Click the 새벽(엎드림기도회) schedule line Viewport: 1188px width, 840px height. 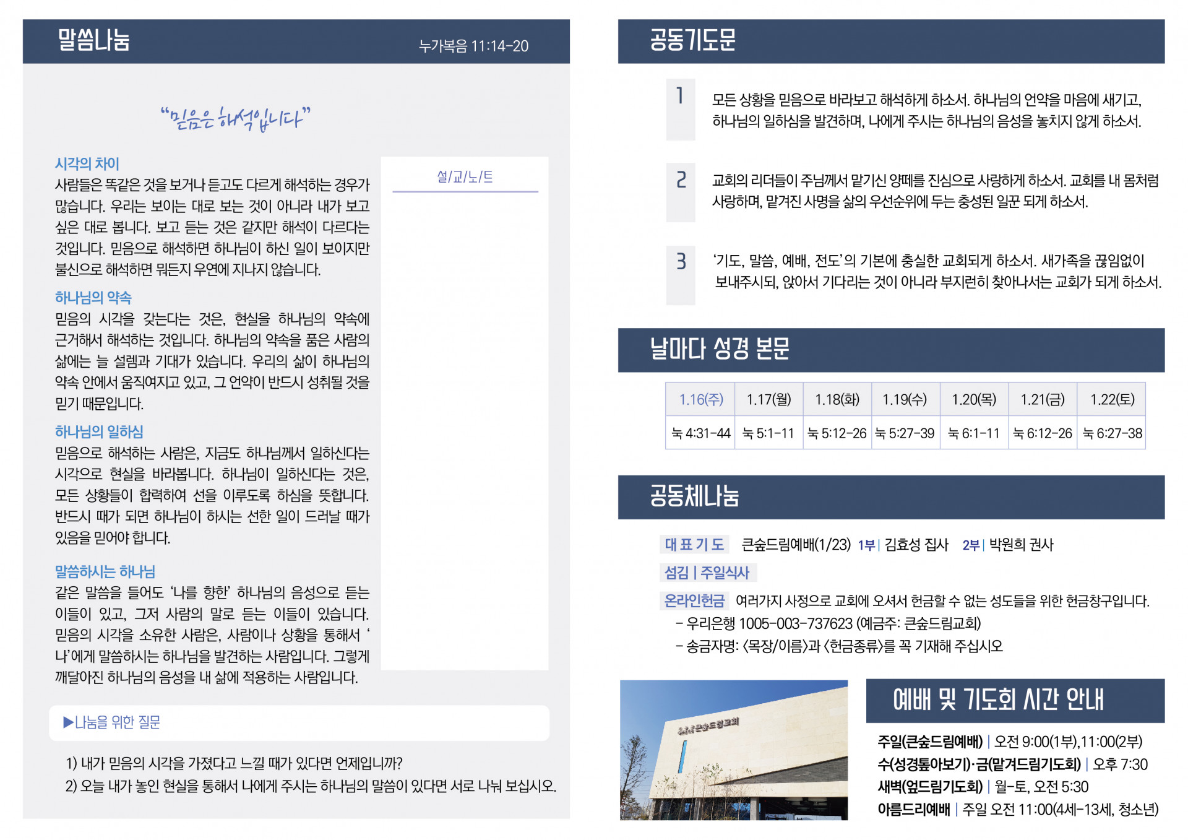[x=983, y=787]
